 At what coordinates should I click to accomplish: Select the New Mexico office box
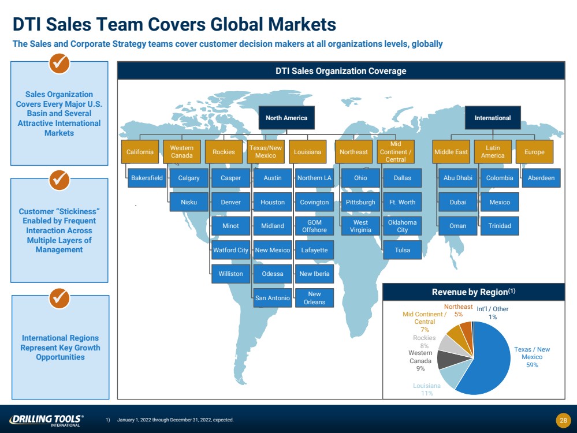[x=273, y=250]
